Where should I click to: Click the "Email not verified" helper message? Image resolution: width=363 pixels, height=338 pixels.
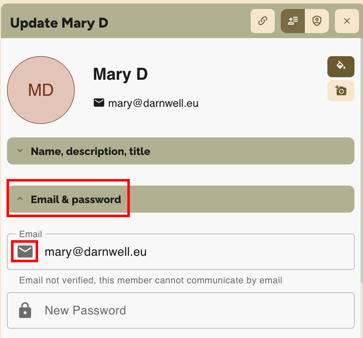[150, 280]
